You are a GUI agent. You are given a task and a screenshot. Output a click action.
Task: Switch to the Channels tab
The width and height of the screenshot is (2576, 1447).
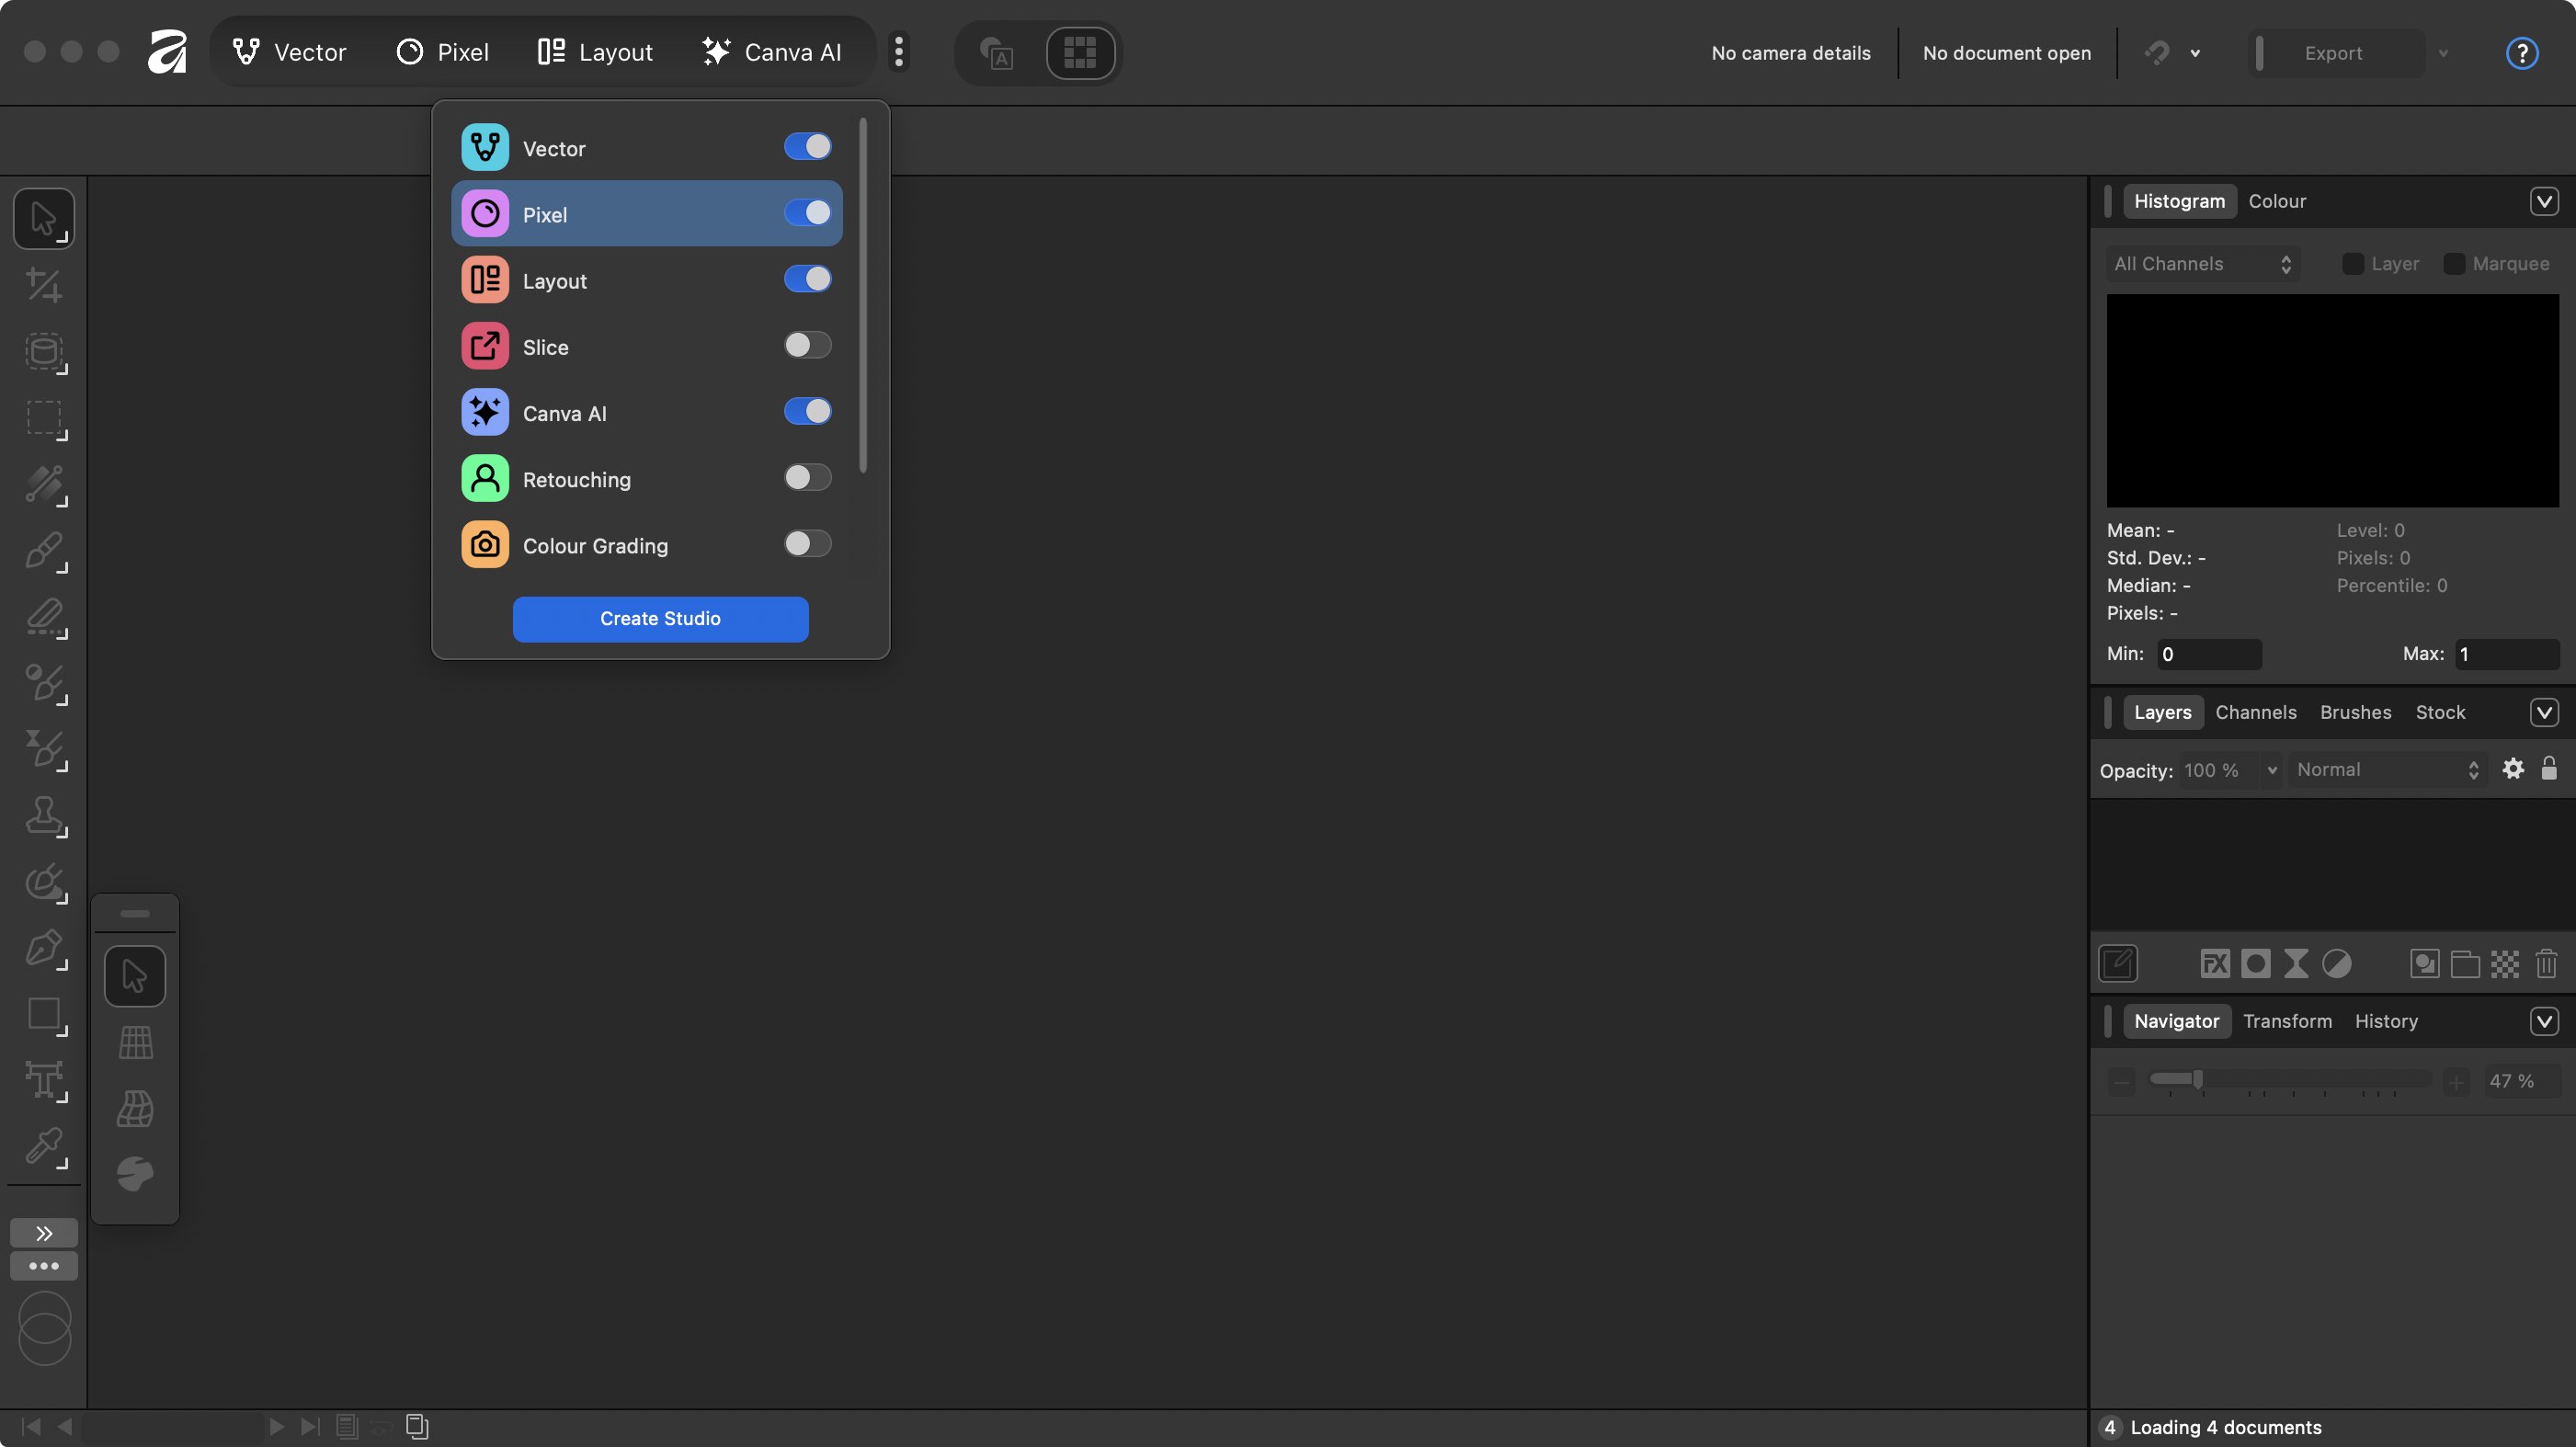click(x=2255, y=712)
